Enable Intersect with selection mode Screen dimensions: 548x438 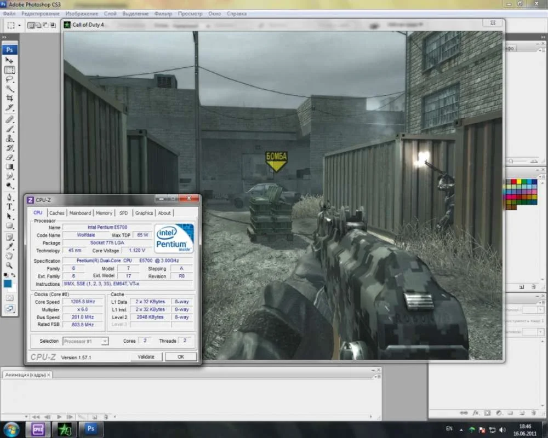tap(53, 25)
